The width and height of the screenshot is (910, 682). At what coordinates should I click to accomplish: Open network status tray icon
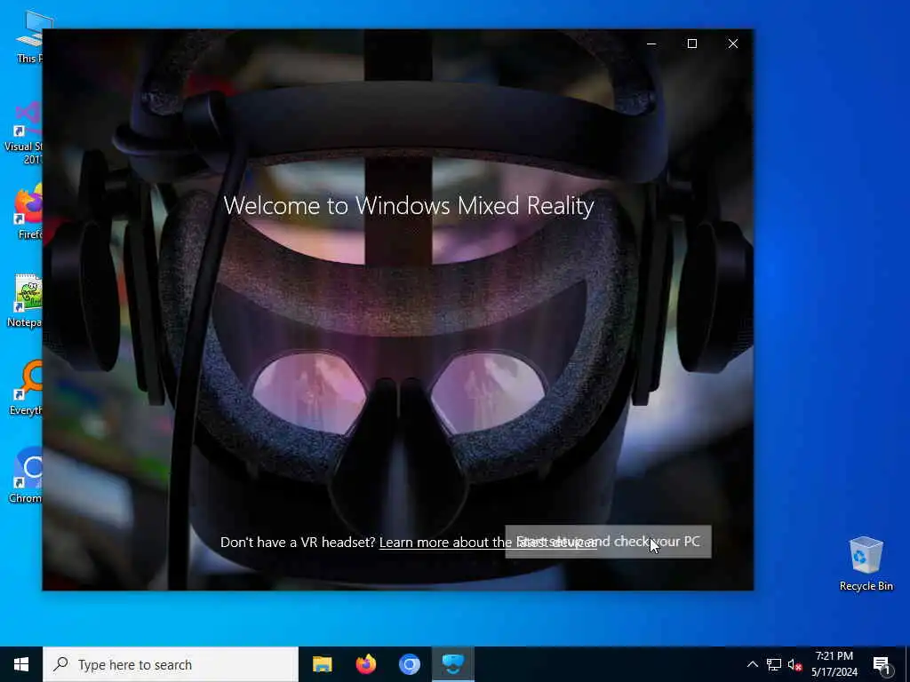point(774,664)
